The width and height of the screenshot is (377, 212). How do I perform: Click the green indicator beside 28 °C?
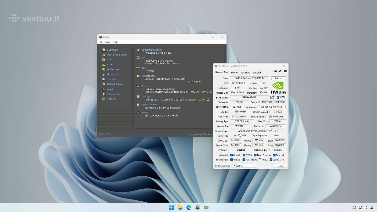[208, 100]
